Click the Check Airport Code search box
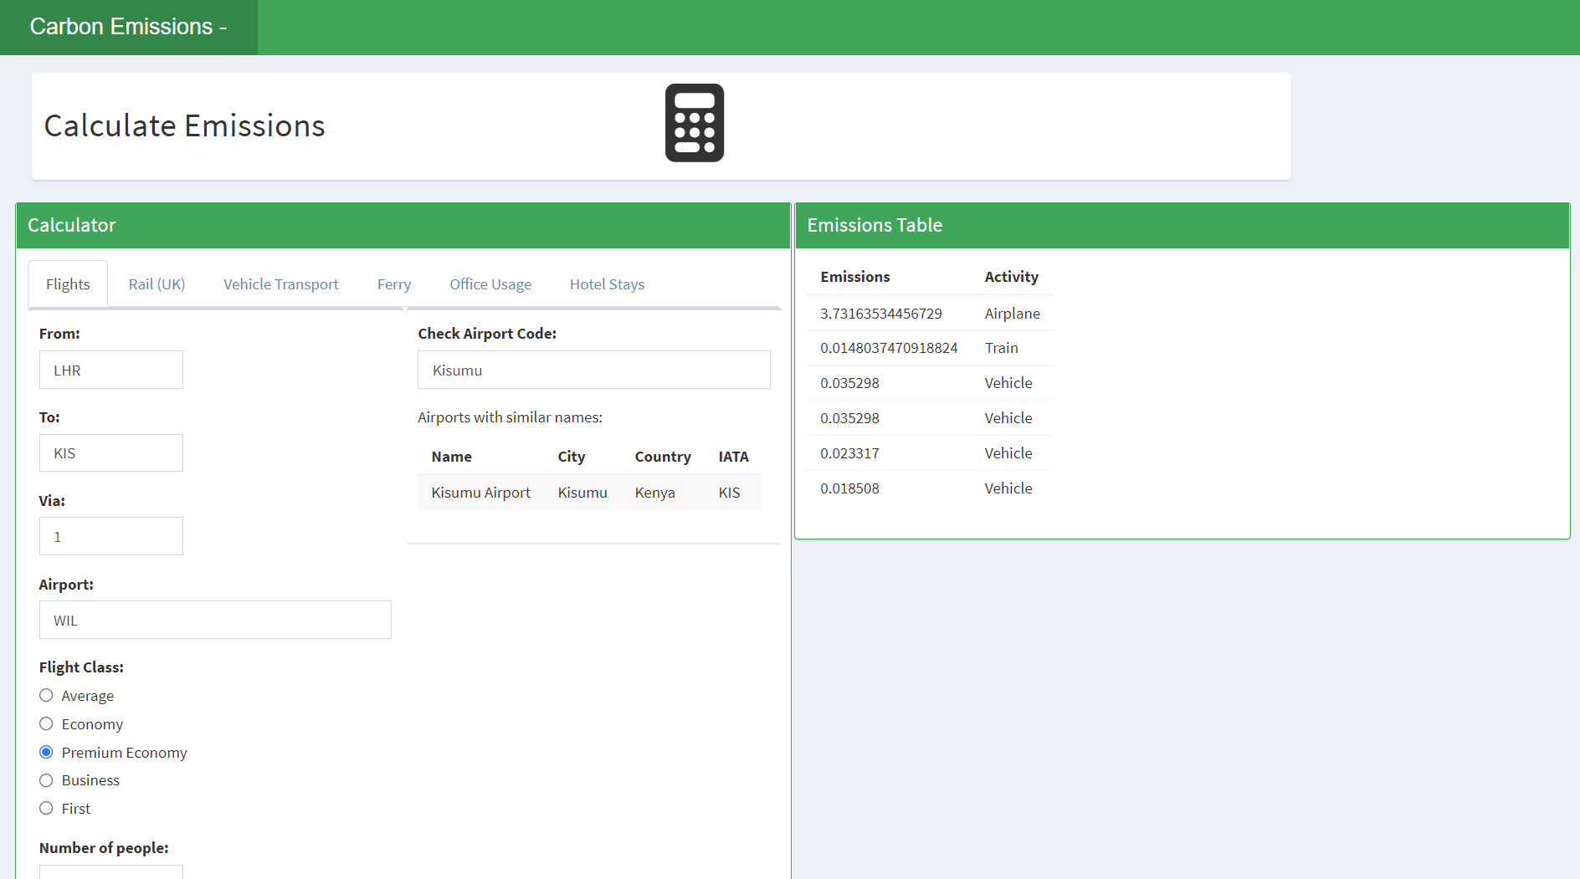Screen dimensions: 1580x879 [x=593, y=370]
